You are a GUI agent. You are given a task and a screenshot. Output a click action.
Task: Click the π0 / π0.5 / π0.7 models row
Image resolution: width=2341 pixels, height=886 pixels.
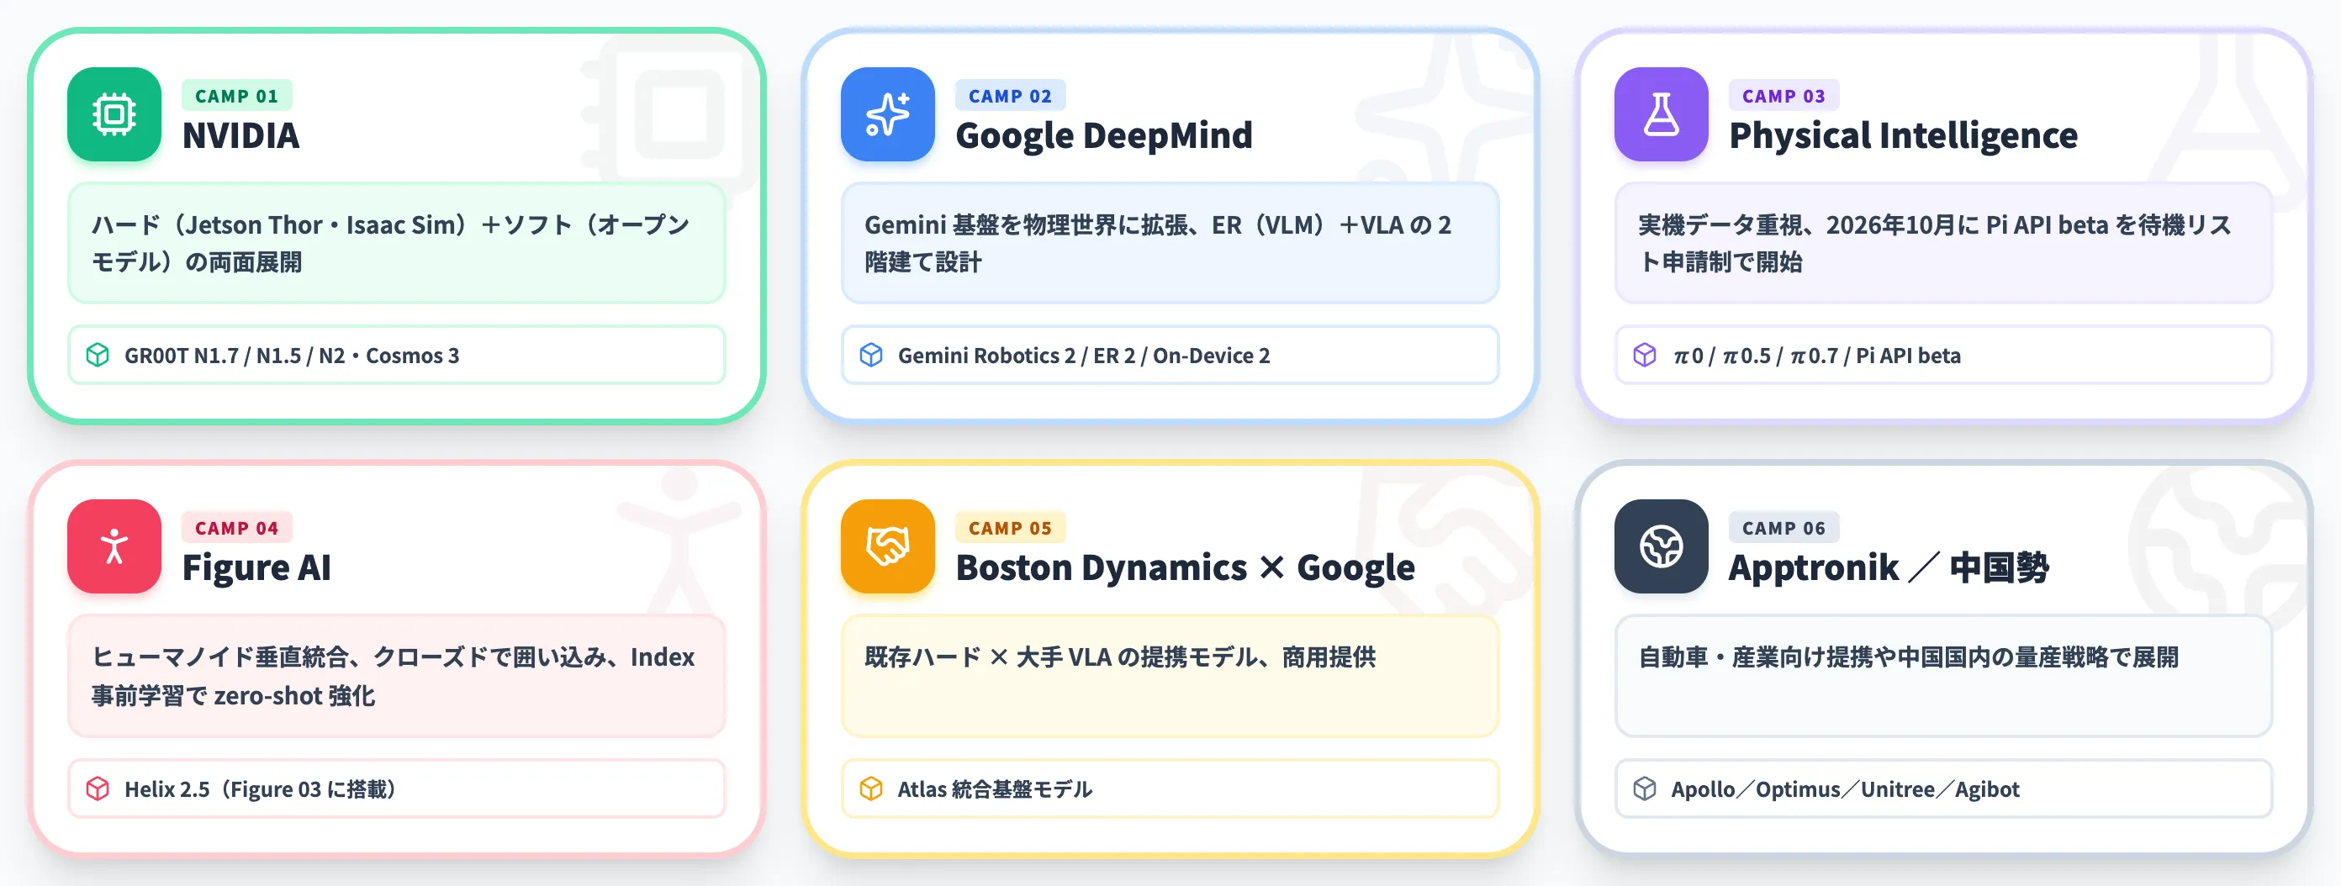(x=1943, y=356)
